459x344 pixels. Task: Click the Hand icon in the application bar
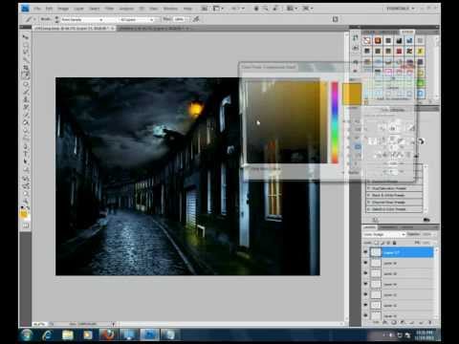256,9
